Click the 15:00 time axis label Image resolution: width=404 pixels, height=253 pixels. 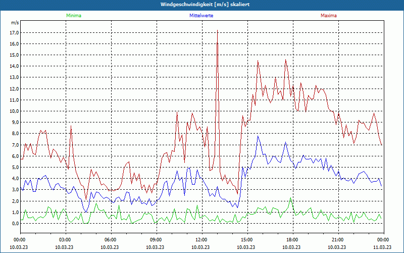point(247,239)
